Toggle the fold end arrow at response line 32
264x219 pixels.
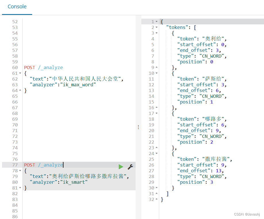click(x=157, y=199)
